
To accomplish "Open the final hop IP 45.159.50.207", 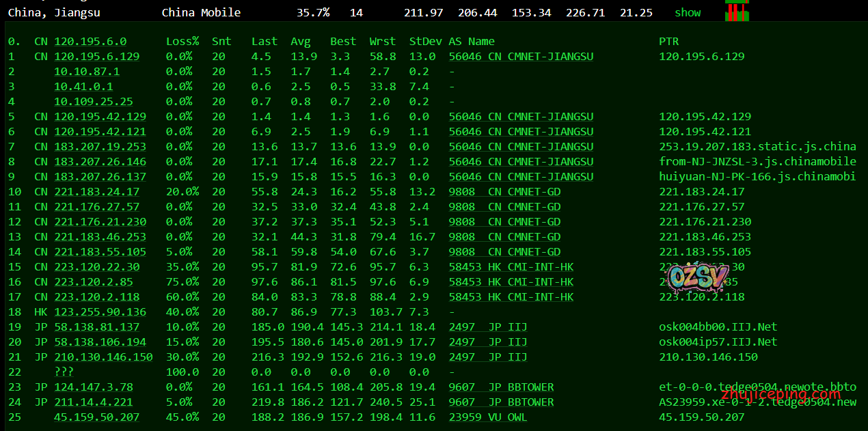I will pyautogui.click(x=96, y=417).
